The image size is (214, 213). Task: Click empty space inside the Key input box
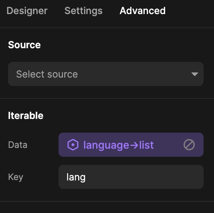(145, 177)
